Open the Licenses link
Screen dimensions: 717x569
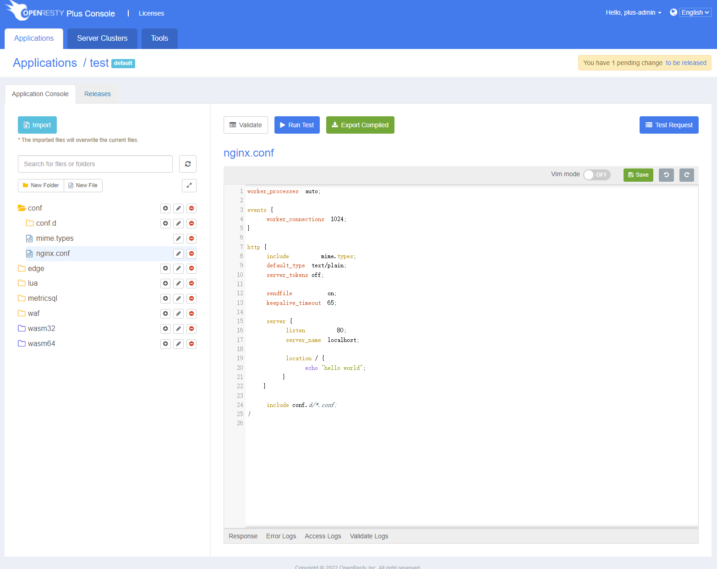(x=151, y=13)
